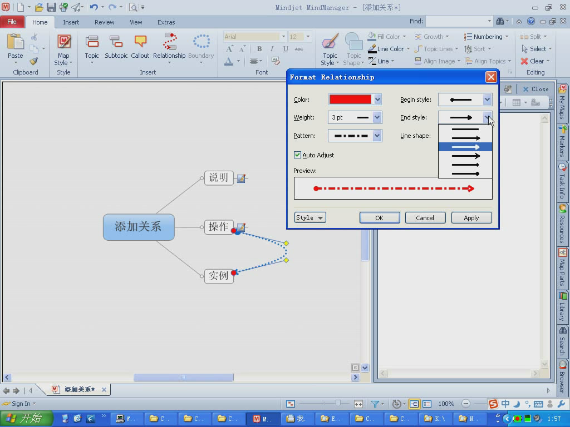Click Cancel in Format Relationship dialog
The height and width of the screenshot is (427, 570).
coord(425,218)
